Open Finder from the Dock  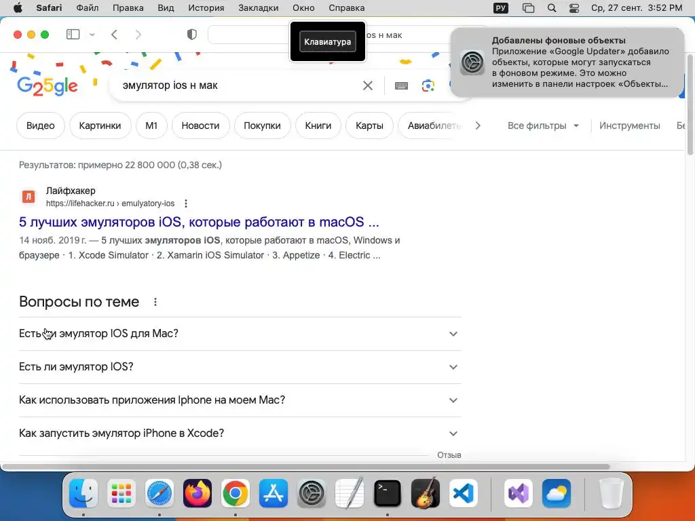coord(83,493)
